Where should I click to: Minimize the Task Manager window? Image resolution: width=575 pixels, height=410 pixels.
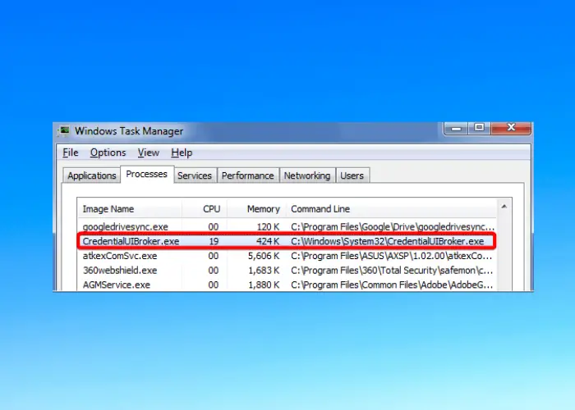click(456, 128)
